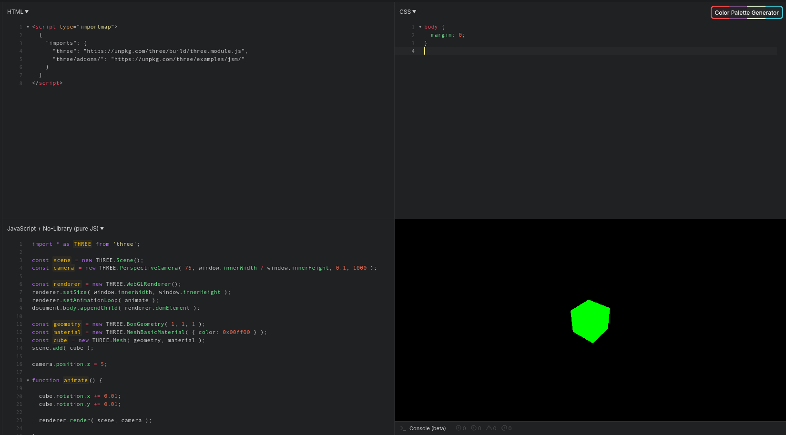Expand the Console (beta) panel
The image size is (786, 435).
(423, 428)
